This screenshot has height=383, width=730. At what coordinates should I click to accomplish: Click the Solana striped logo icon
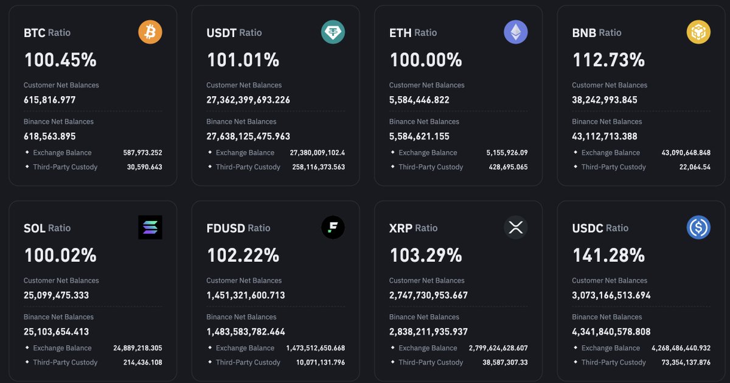pos(150,227)
